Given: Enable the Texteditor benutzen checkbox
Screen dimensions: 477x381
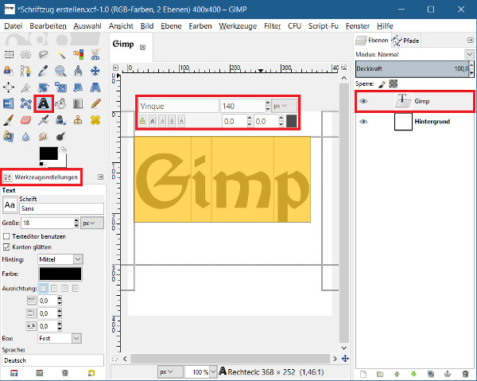Looking at the screenshot, I should (x=6, y=236).
